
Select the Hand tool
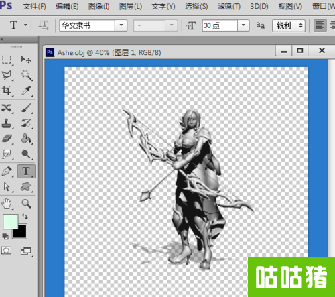[7, 204]
